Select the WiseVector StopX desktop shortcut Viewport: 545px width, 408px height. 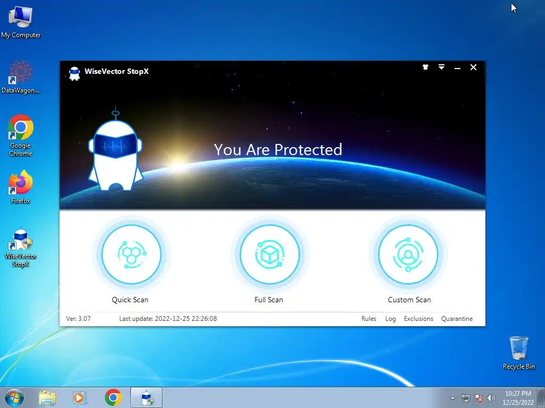[x=21, y=249]
